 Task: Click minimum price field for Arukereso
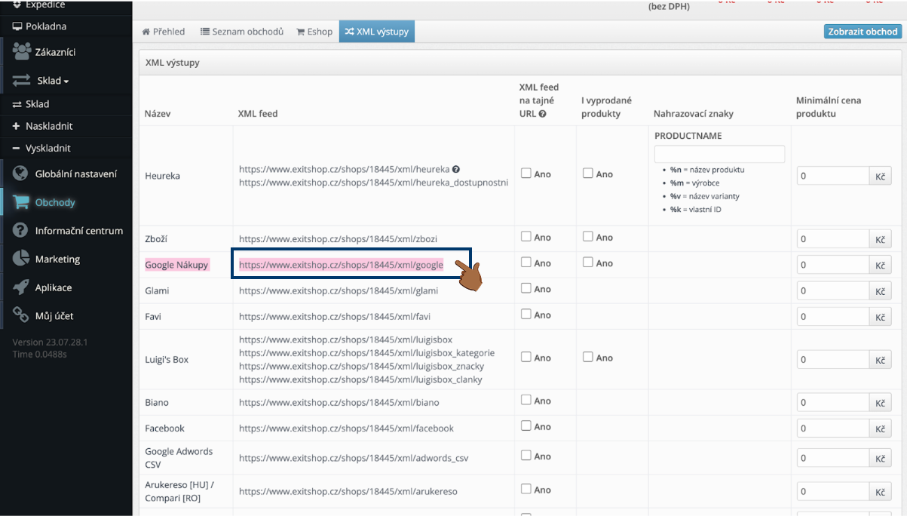tap(833, 492)
